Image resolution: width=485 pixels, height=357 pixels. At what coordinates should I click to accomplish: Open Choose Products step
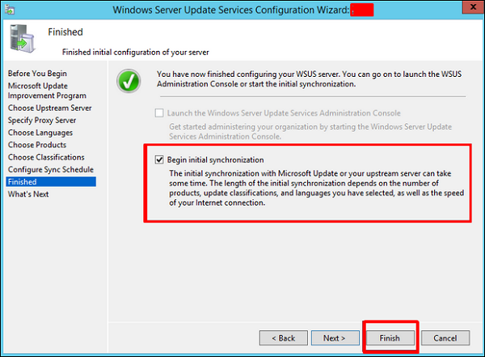[x=38, y=145]
